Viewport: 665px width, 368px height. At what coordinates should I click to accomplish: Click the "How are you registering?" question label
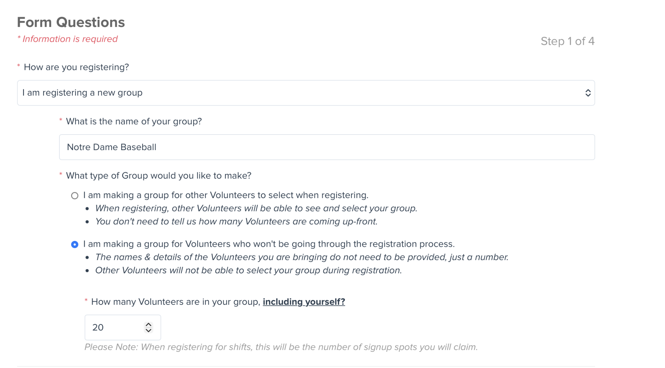(76, 67)
